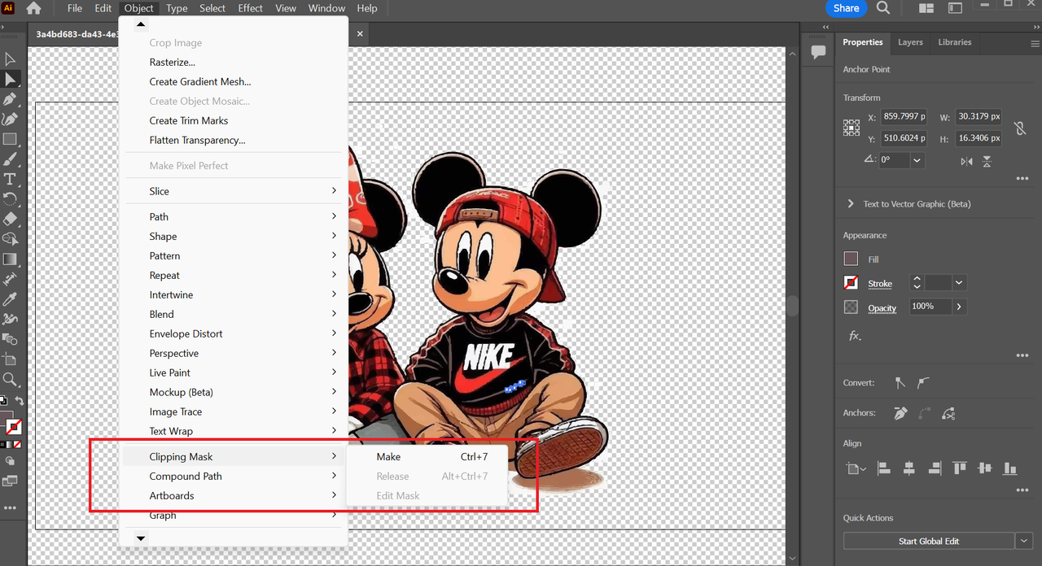This screenshot has height=566, width=1042.
Task: Select the Rectangle tool
Action: [10, 139]
